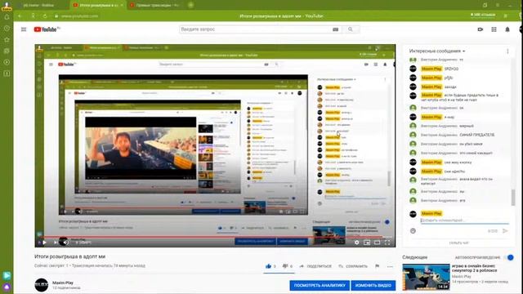Hide the chat via СКРЫТЬ ЧАТ
Viewport: 523px width, 294px height.
[458, 243]
